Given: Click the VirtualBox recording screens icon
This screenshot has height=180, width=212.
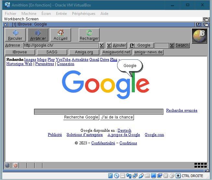Looking at the screenshot, I should [x=159, y=176].
